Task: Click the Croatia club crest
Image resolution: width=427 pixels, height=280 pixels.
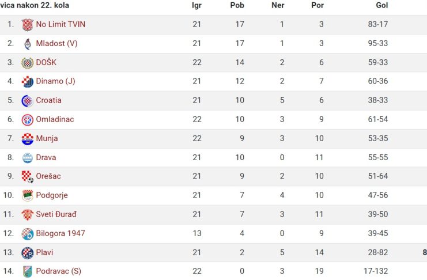Action: coord(28,101)
